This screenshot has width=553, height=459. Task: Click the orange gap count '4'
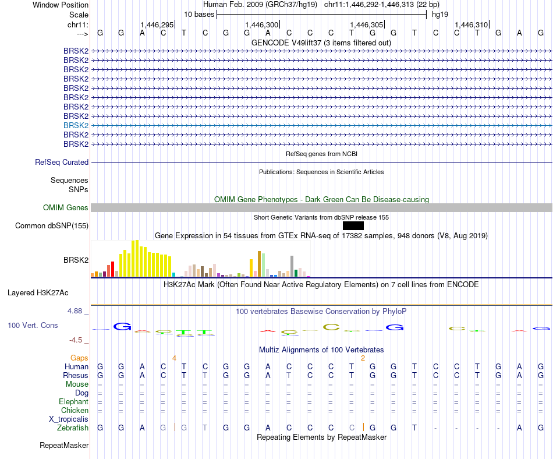[174, 358]
